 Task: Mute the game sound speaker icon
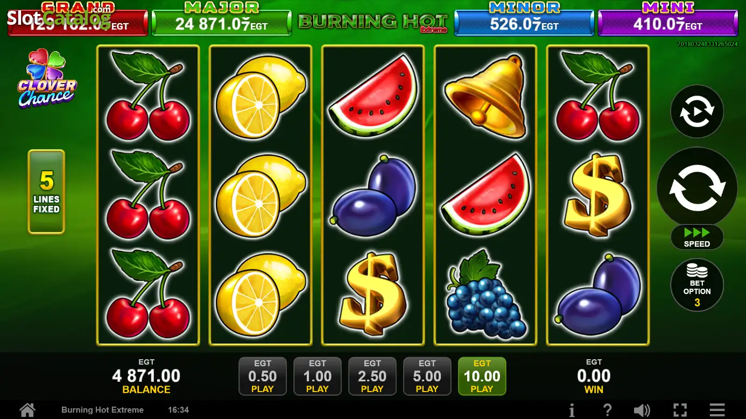[x=642, y=410]
